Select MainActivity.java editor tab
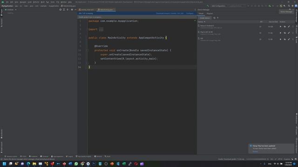This screenshot has height=167, width=298. tap(106, 10)
